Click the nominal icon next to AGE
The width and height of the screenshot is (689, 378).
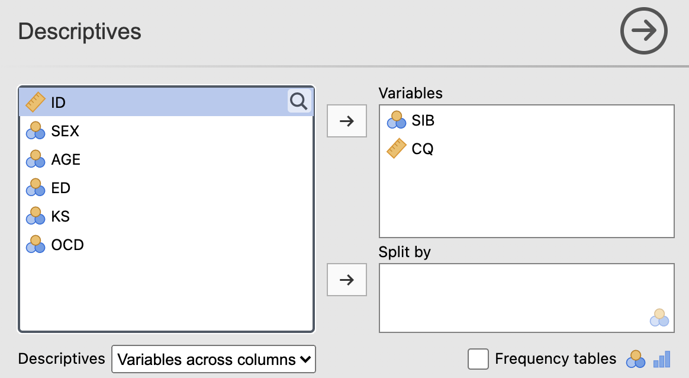(x=35, y=159)
